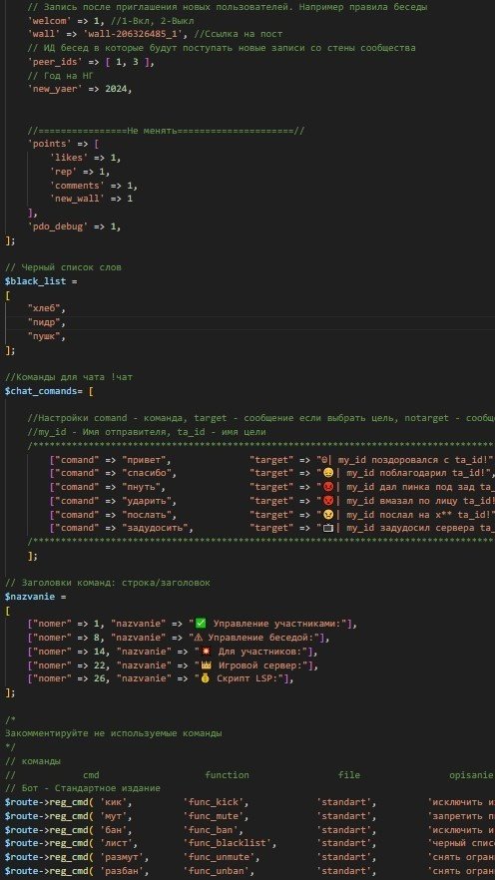Click the 'welcom' array key

[x=50, y=21]
